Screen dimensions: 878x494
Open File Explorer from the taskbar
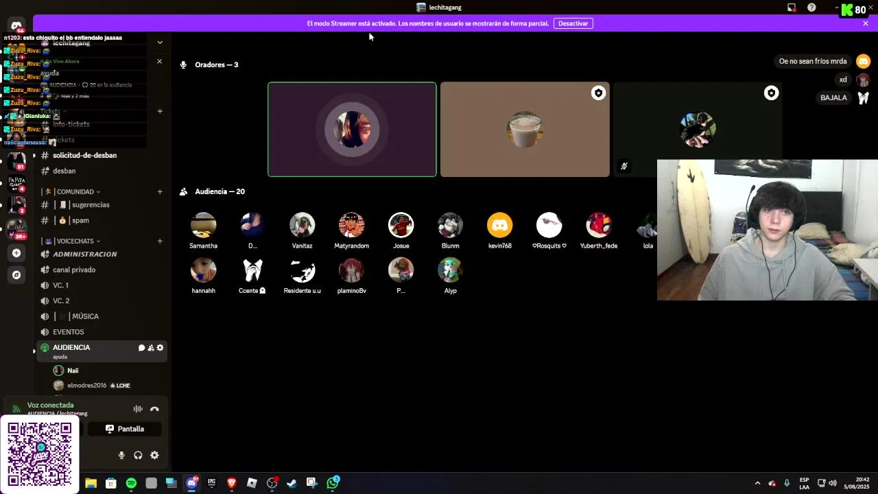(x=91, y=483)
